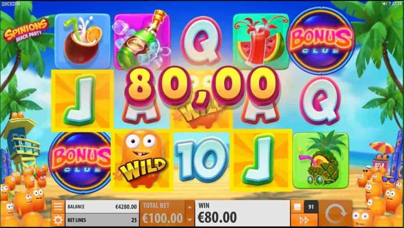Click the coconut cocktail symbol
Image resolution: width=404 pixels, height=228 pixels.
[x=82, y=41]
